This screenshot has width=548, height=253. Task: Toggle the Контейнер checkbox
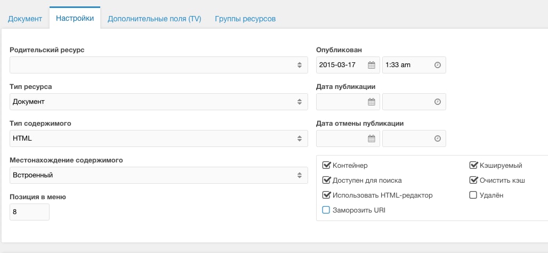pyautogui.click(x=326, y=165)
